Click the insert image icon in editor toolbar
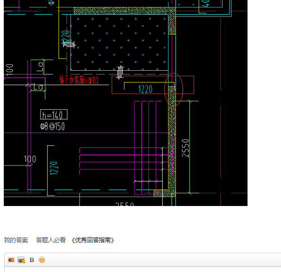Viewport: 281px width, 272px height. point(11,260)
